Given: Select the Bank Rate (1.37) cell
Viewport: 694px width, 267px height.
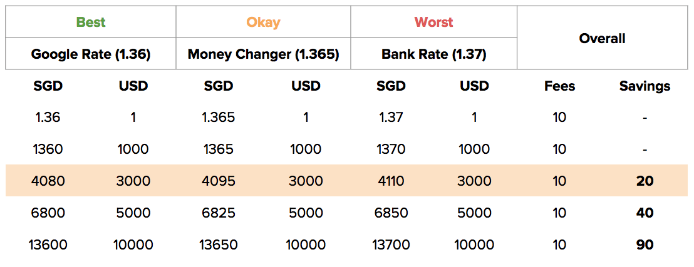Looking at the screenshot, I should (433, 54).
